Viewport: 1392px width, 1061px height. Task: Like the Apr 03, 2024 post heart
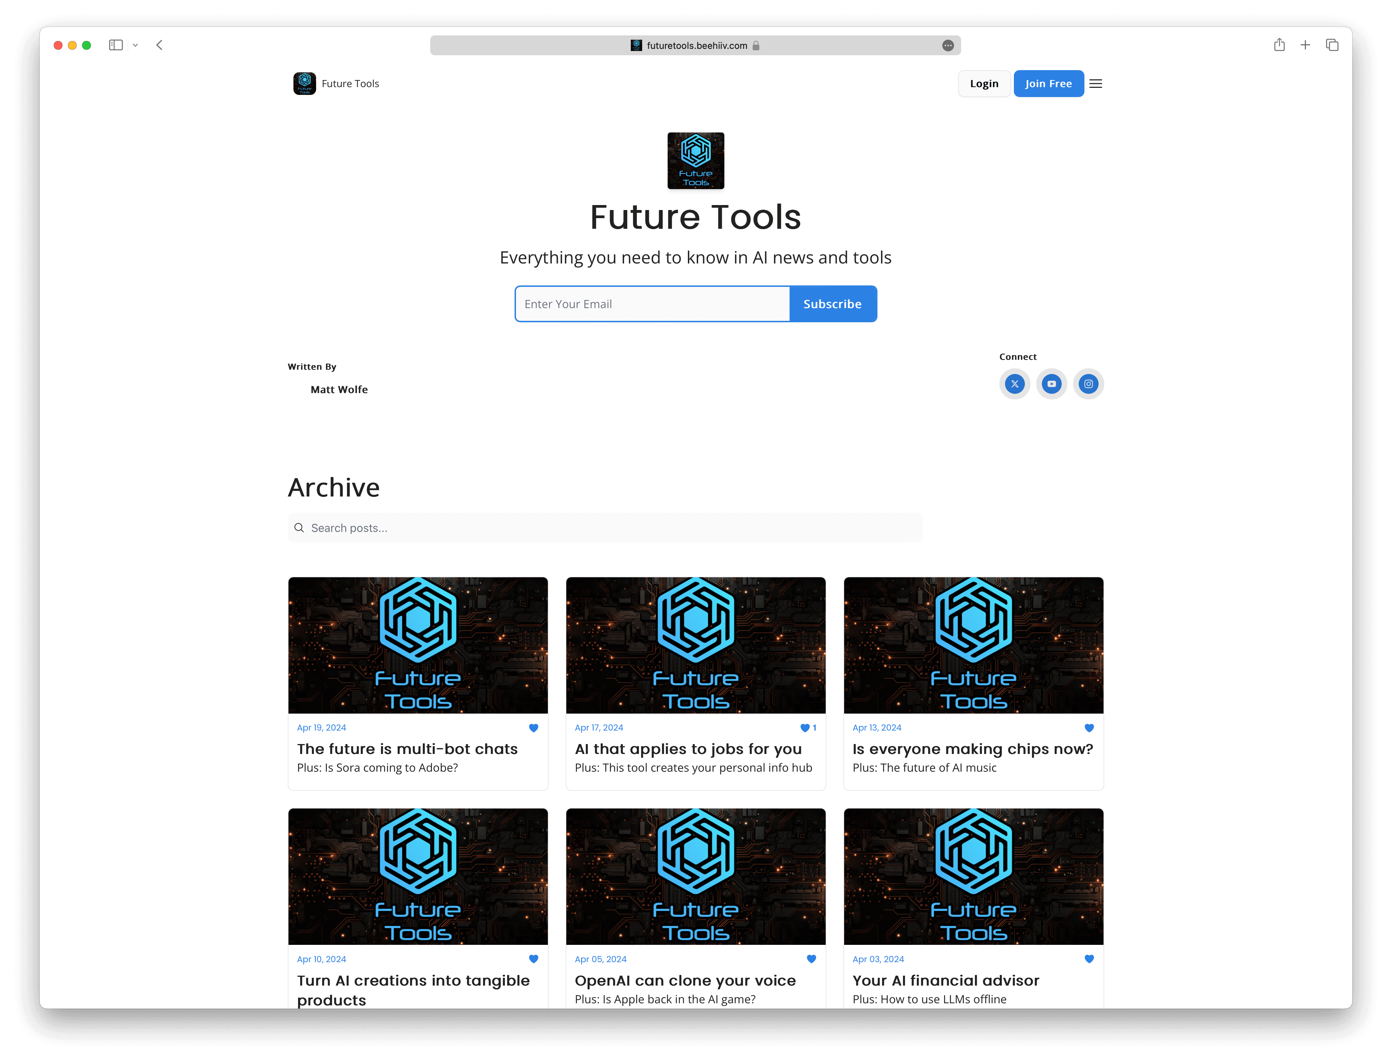coord(1089,959)
